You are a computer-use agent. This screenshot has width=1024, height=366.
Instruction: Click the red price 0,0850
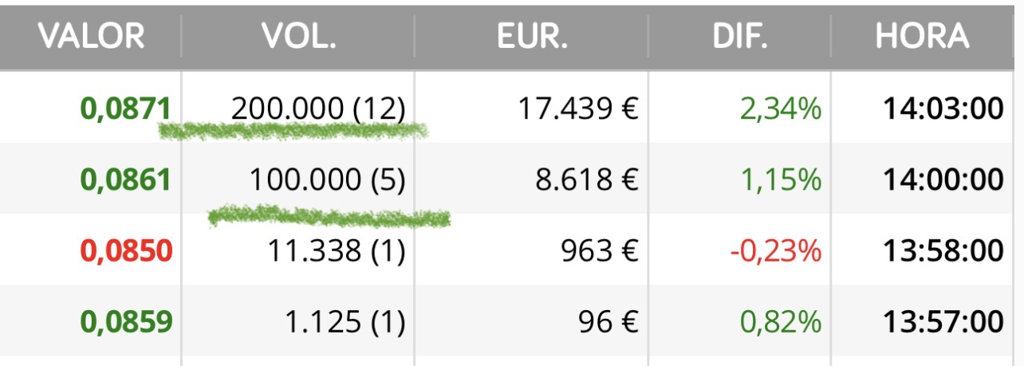tap(126, 251)
